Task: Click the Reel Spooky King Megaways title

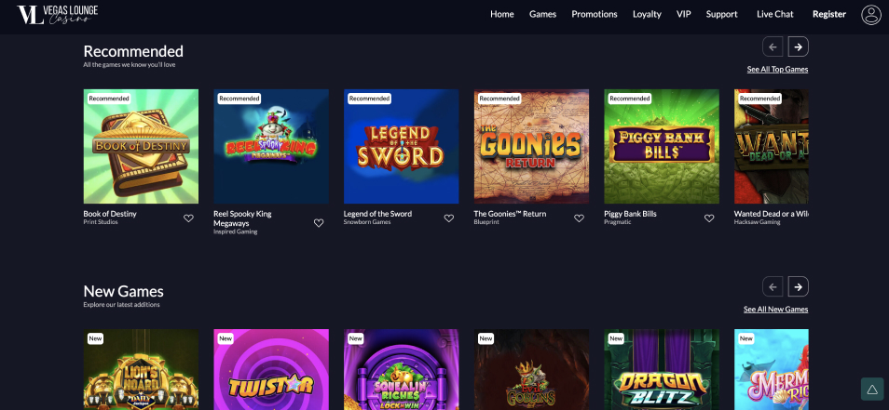Action: (x=242, y=218)
